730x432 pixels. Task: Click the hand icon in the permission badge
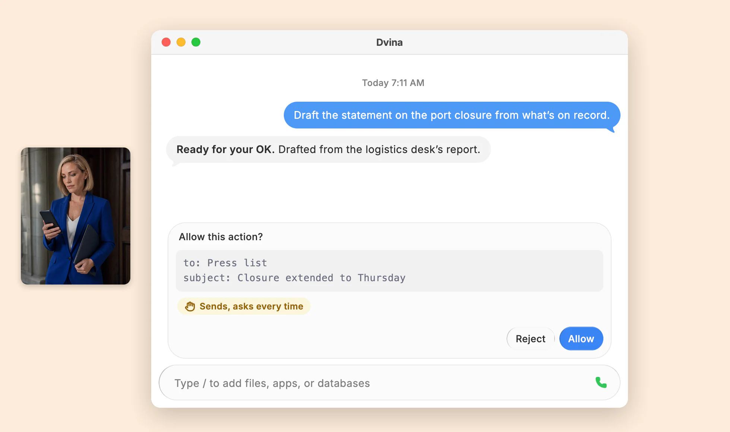(x=190, y=306)
